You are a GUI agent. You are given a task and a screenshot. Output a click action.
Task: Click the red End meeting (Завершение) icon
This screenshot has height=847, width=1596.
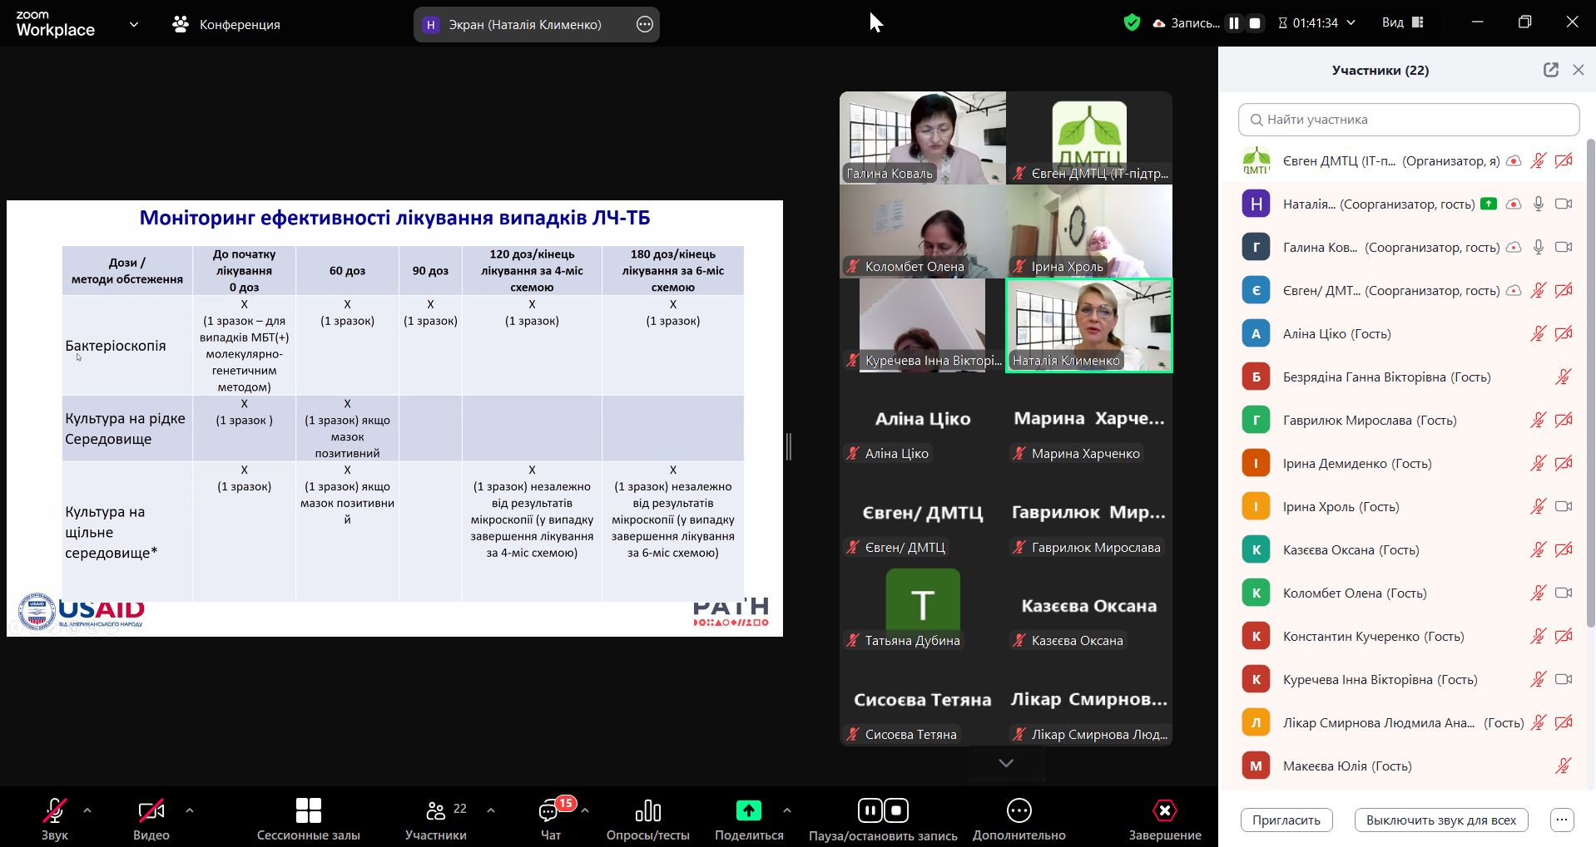[x=1164, y=810]
